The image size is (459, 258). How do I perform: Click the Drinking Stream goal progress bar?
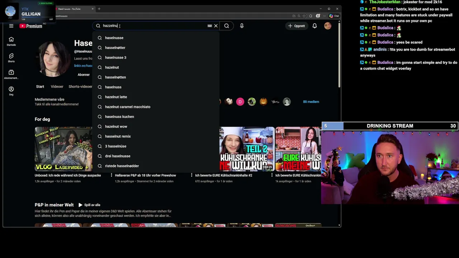click(x=390, y=126)
